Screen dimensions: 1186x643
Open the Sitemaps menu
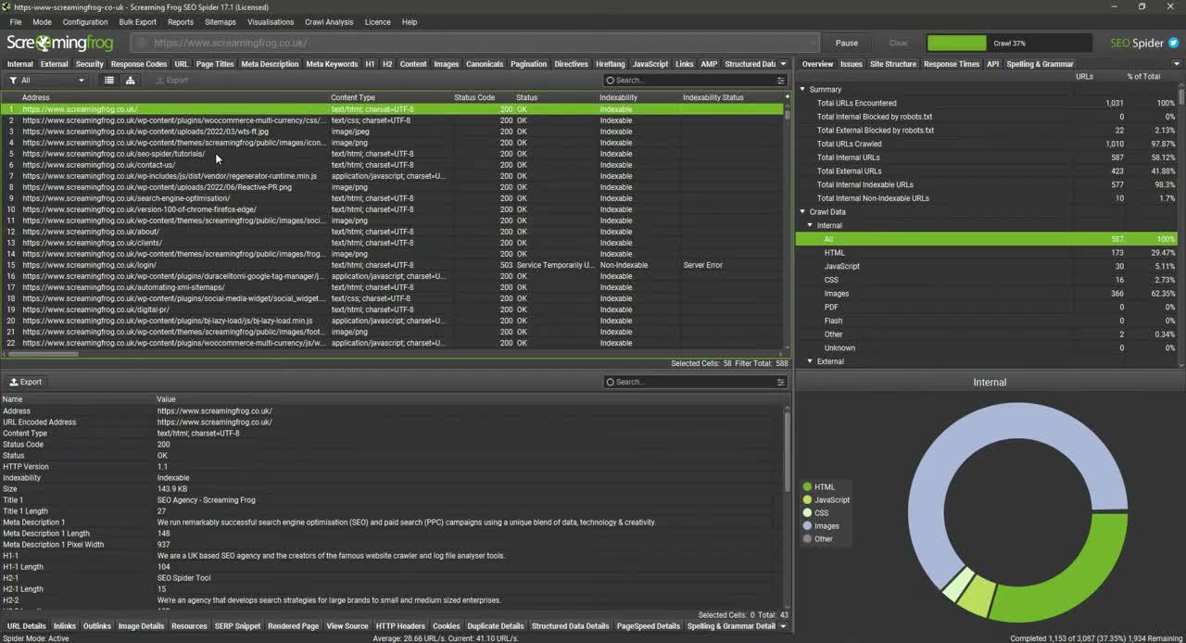(221, 21)
